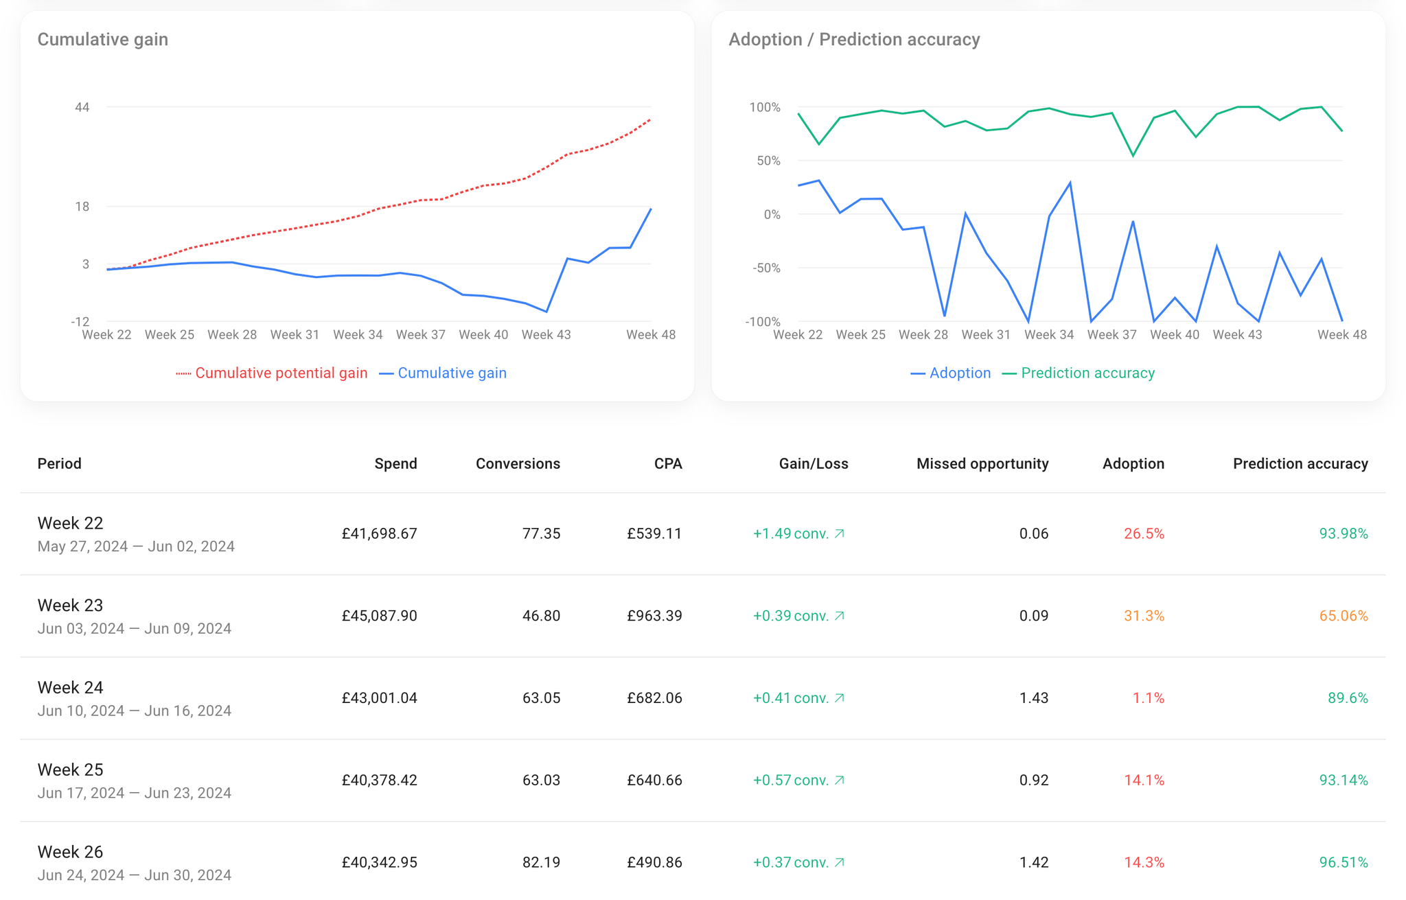Select the Week 24 period row label
This screenshot has height=900, width=1406.
(70, 688)
